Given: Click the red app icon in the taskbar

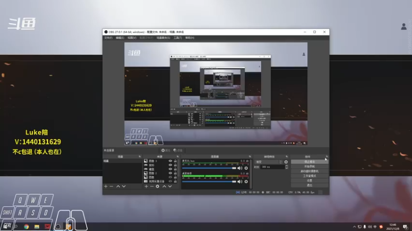Looking at the screenshot, I should (47, 226).
